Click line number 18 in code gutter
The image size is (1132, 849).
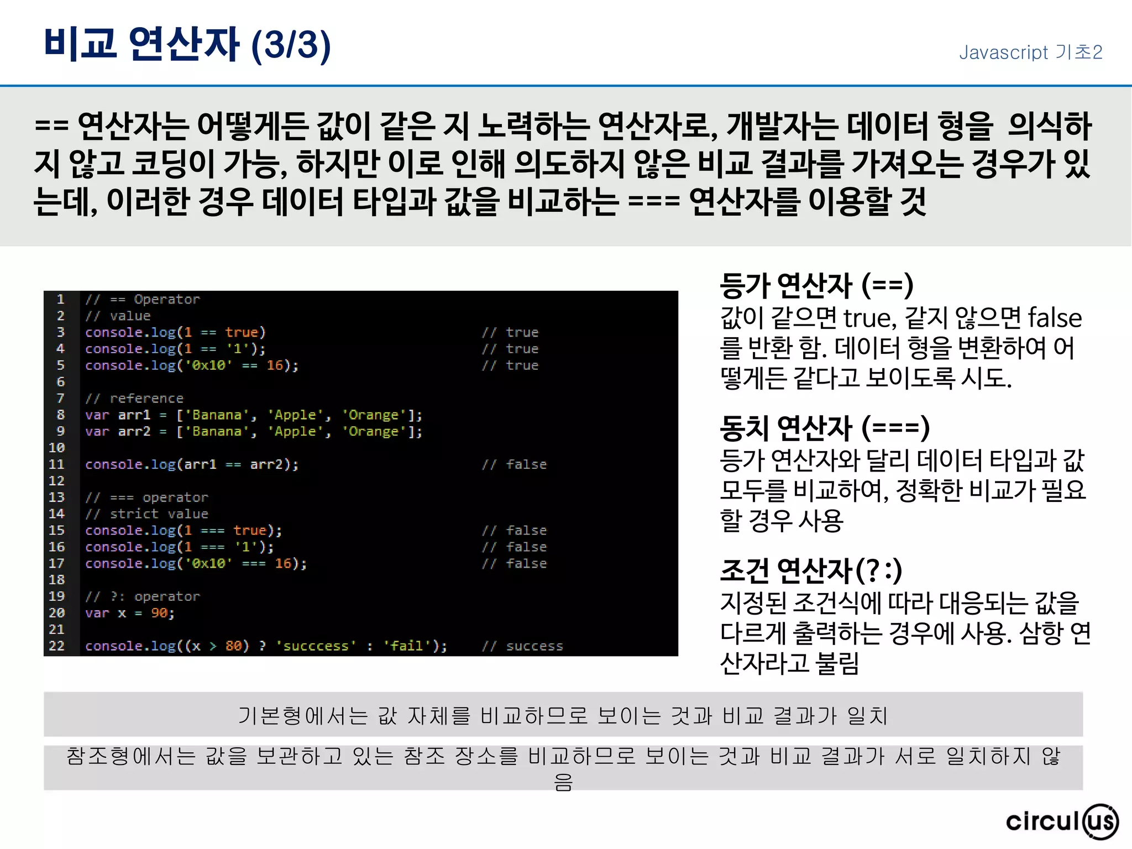(x=57, y=580)
